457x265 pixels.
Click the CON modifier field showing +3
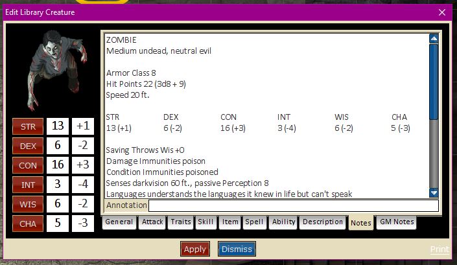[83, 165]
